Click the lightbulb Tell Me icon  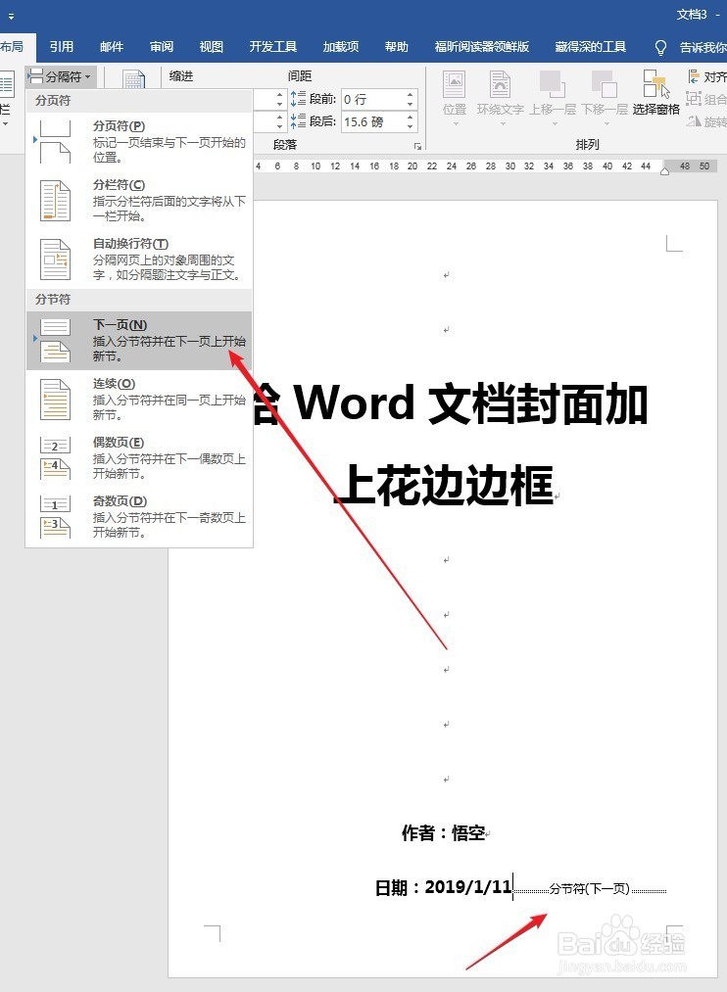point(660,47)
